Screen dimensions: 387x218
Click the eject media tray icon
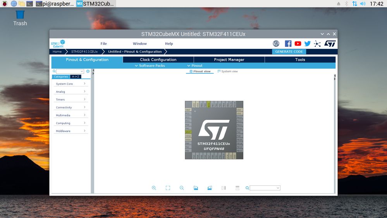338,4
